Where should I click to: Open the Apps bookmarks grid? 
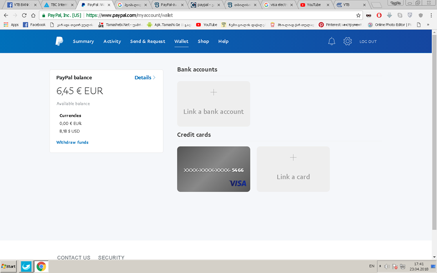pos(11,25)
